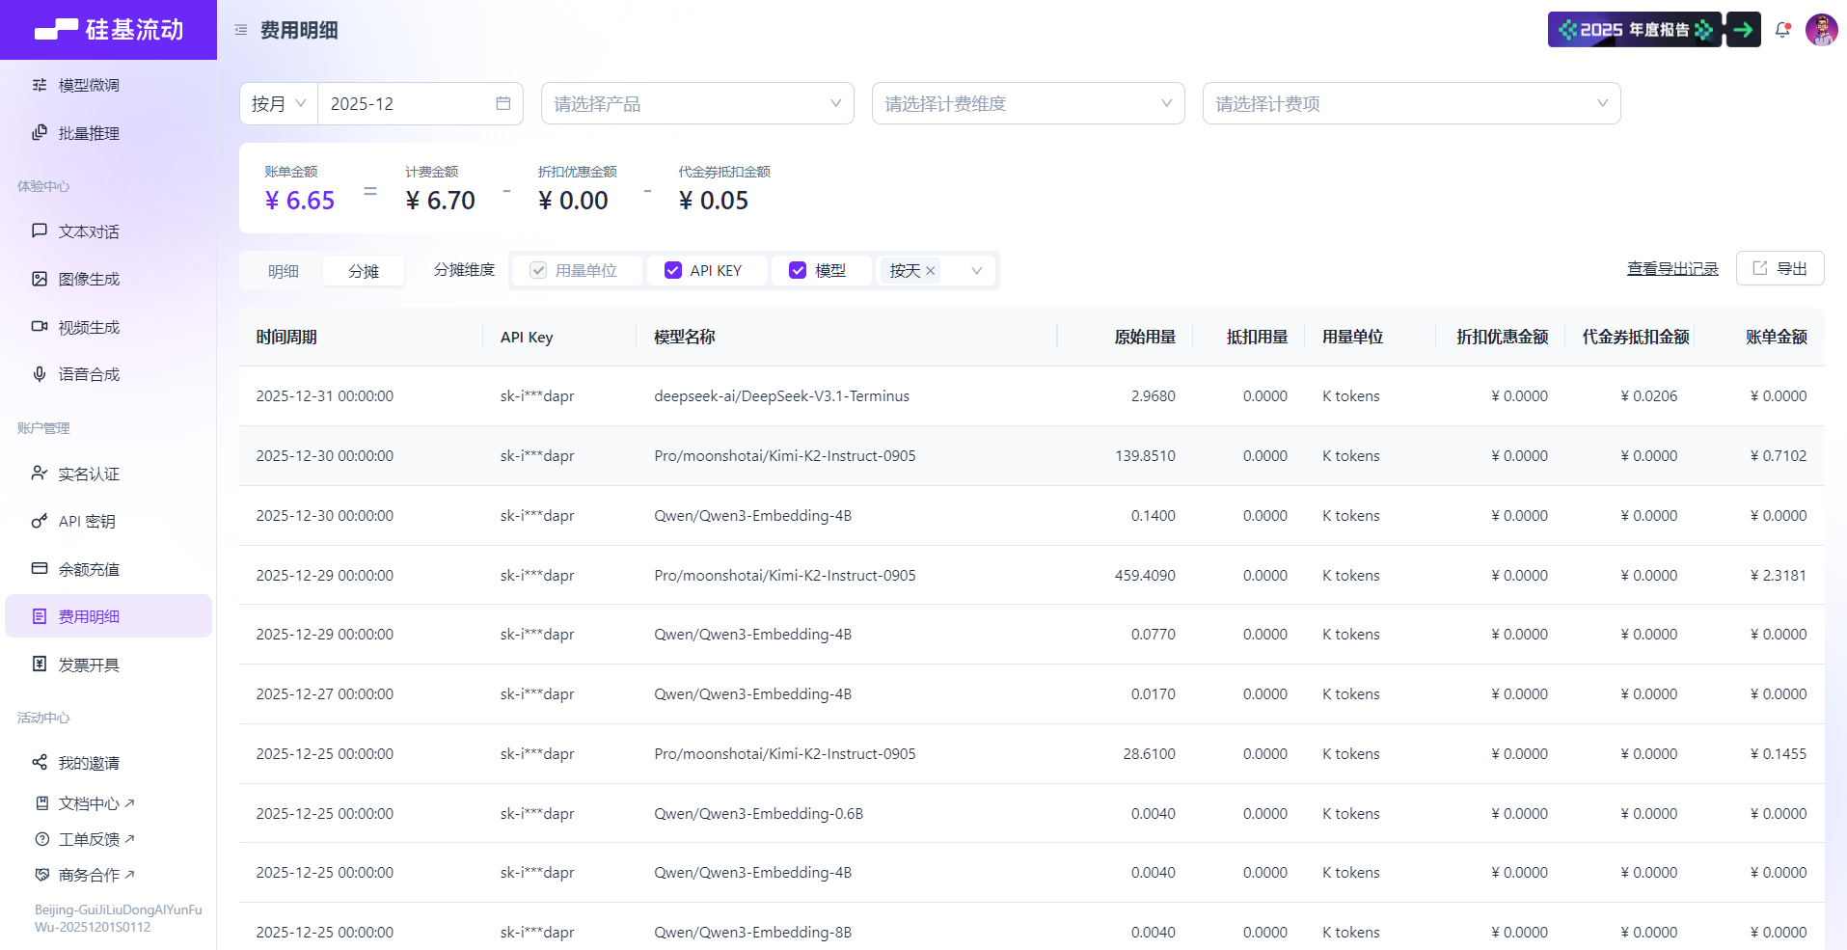Open 工单反馈 external link
1847x950 pixels.
pos(96,839)
